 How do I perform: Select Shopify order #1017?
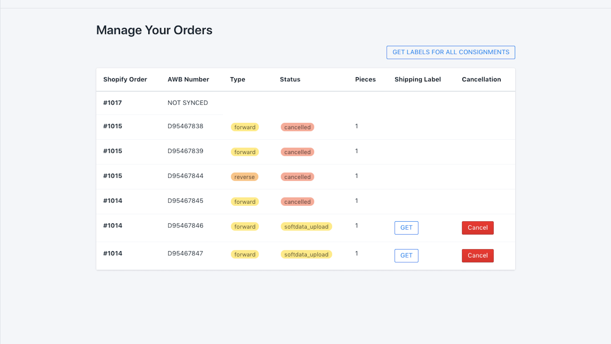pyautogui.click(x=112, y=103)
